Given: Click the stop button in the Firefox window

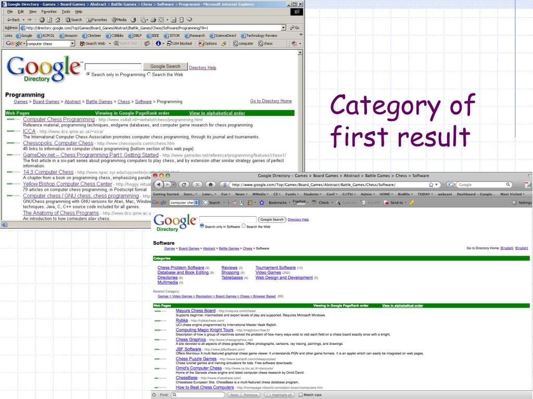Looking at the screenshot, I should (x=197, y=184).
